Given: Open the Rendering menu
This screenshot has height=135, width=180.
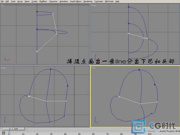Looking at the screenshot, I should pyautogui.click(x=88, y=1).
